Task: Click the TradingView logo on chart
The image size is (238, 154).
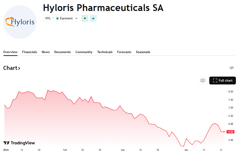Action: click(19, 143)
